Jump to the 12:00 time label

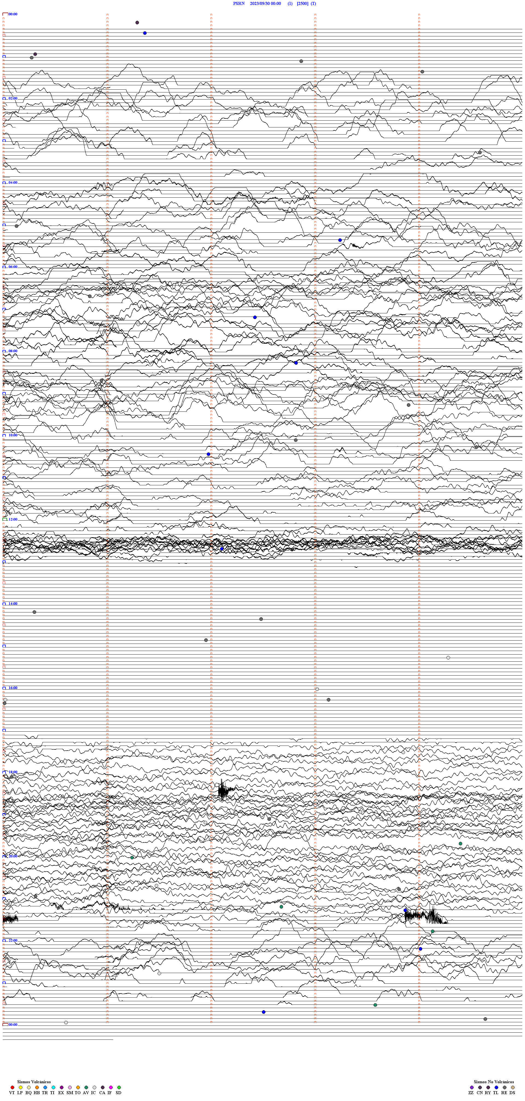13,519
